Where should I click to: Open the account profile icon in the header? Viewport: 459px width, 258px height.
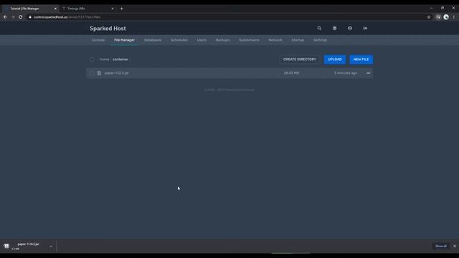tap(350, 29)
